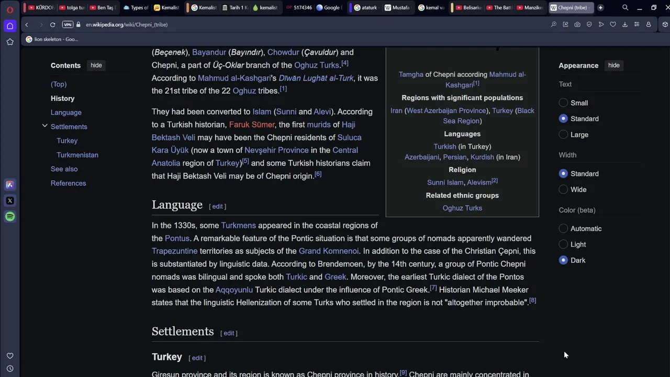Open the Aria AI sidebar icon
The width and height of the screenshot is (670, 377).
10,184
